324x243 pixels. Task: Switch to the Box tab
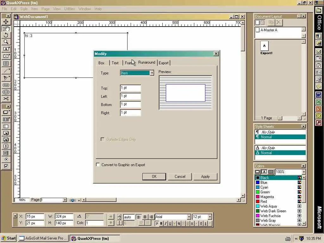coord(102,63)
